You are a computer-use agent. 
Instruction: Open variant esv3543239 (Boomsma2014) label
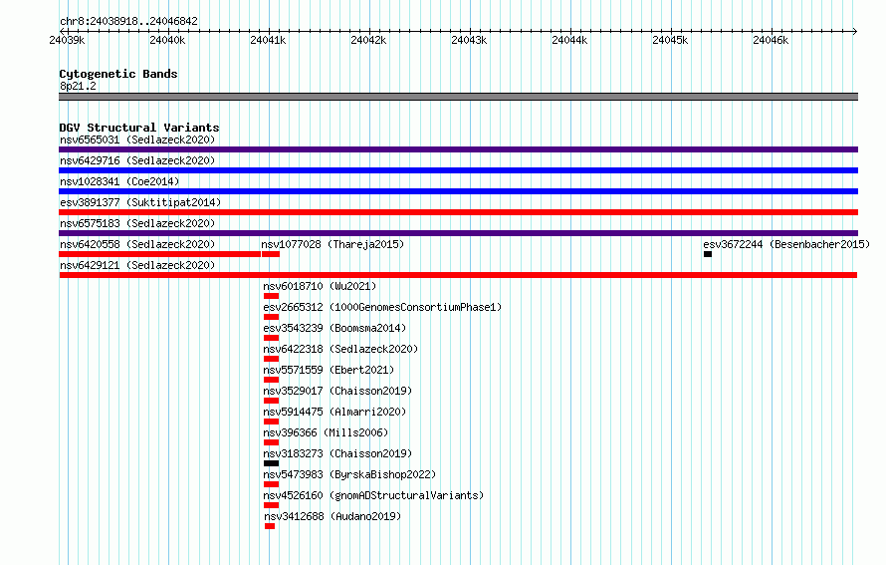[x=334, y=328]
